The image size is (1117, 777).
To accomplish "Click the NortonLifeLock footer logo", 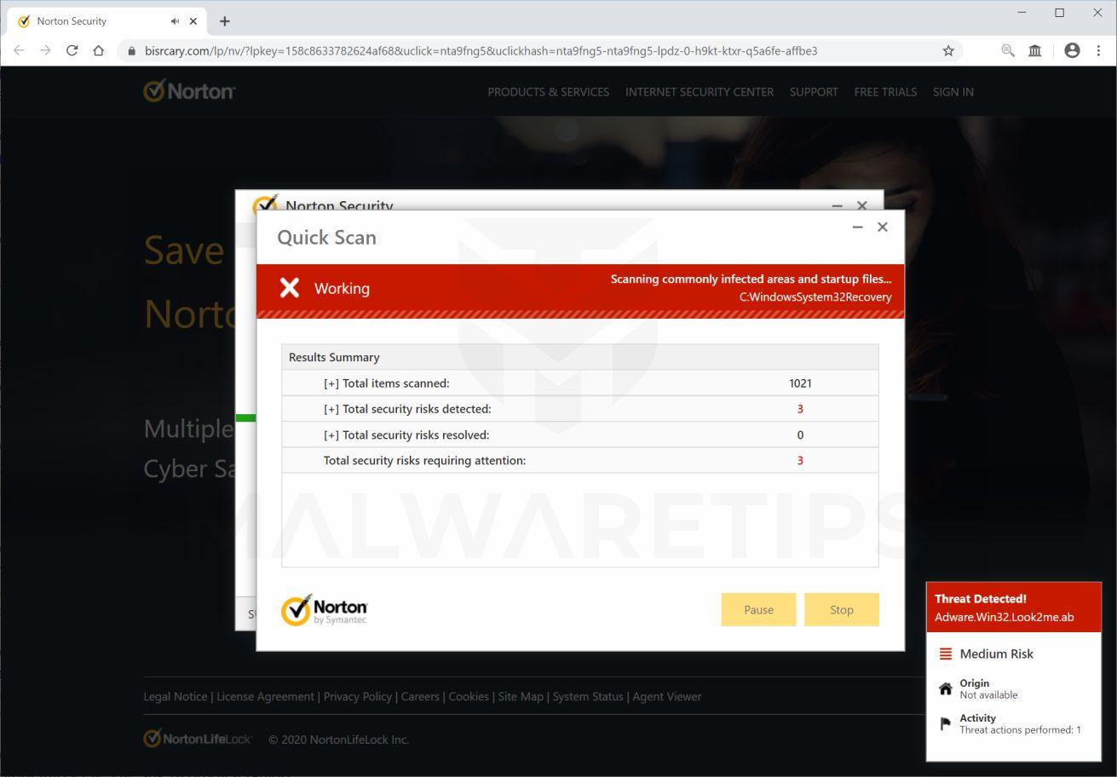I will point(198,739).
